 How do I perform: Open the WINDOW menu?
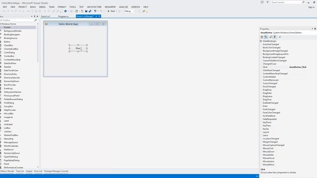[x=135, y=7]
